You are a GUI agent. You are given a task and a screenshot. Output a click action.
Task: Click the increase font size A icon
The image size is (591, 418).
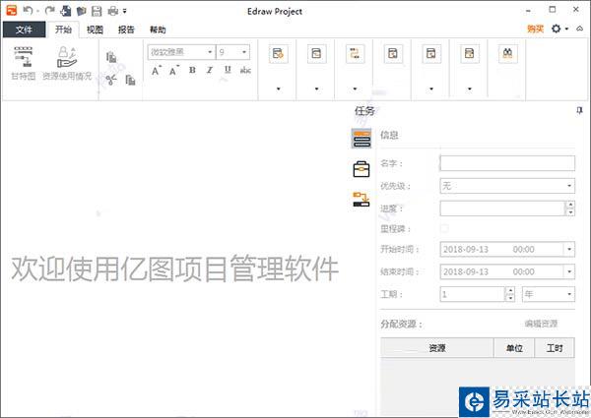[156, 71]
